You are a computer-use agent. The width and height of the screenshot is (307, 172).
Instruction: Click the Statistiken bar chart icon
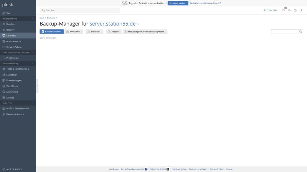click(4, 75)
